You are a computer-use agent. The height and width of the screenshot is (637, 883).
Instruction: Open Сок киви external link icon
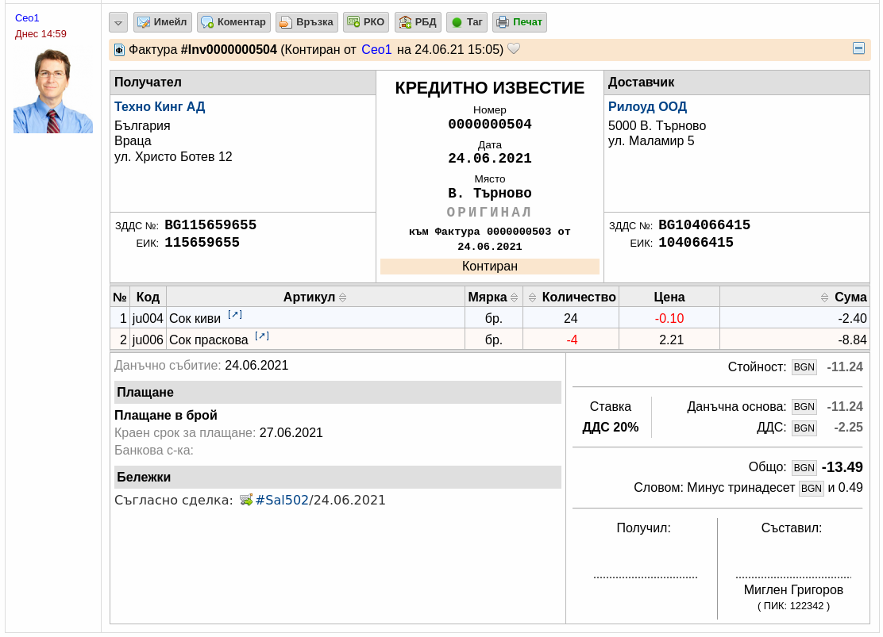(x=235, y=315)
